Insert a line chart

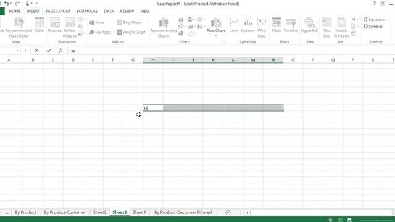coord(181,26)
